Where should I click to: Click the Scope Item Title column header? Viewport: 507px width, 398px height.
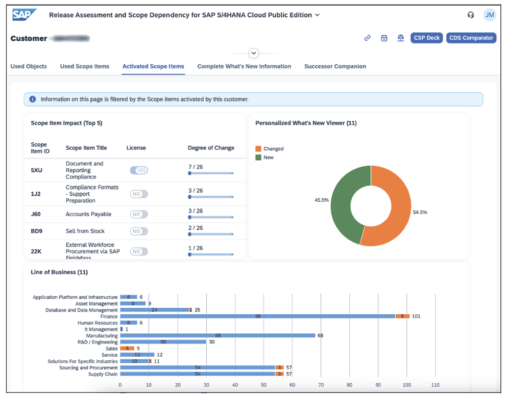pos(86,148)
